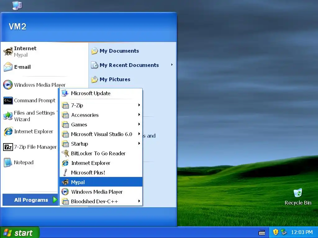Image resolution: width=318 pixels, height=238 pixels.
Task: Click the highlighted Mypal raccoon icon in submenu
Action: (x=65, y=182)
